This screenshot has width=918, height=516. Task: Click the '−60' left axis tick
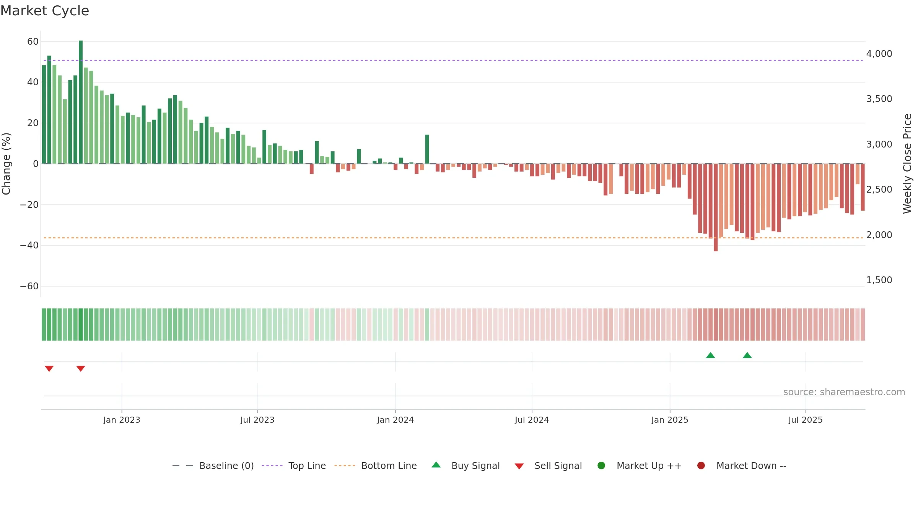(x=29, y=286)
